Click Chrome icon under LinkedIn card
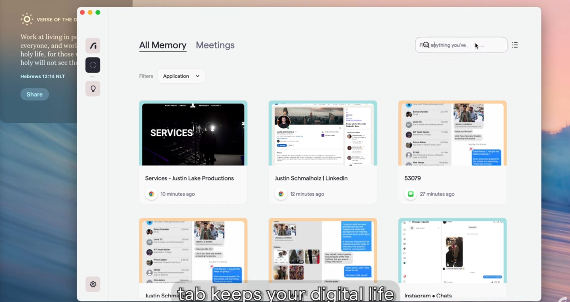 click(281, 194)
